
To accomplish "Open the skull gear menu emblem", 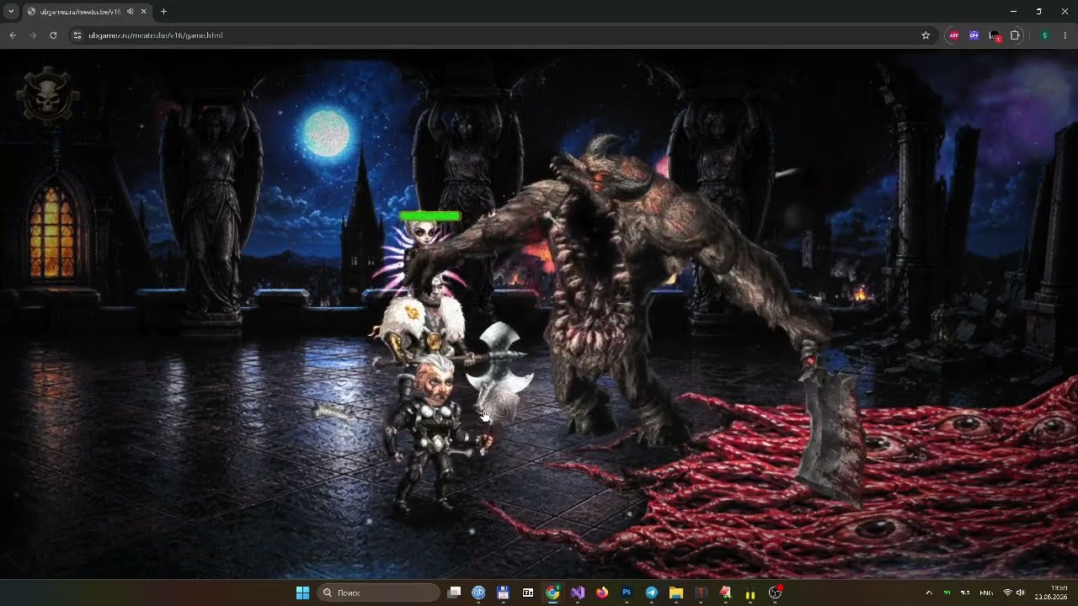I will coord(47,95).
